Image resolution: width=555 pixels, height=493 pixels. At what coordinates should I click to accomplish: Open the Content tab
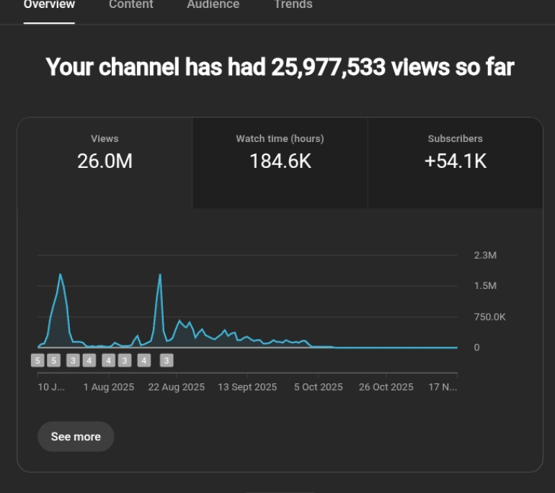tap(130, 5)
